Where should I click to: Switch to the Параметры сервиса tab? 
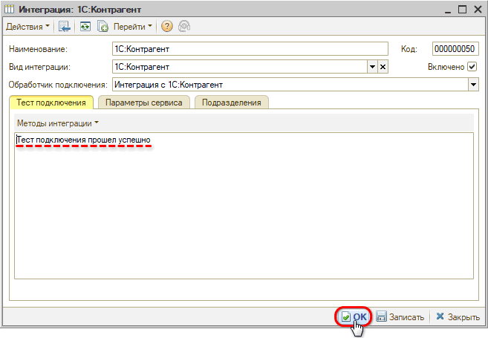[x=143, y=103]
